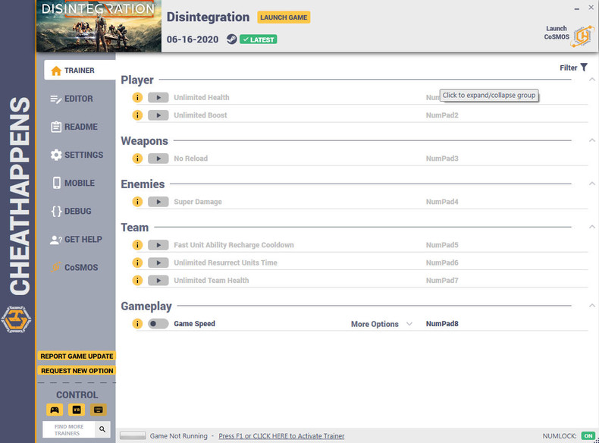Minimize the trainer window

(576, 8)
